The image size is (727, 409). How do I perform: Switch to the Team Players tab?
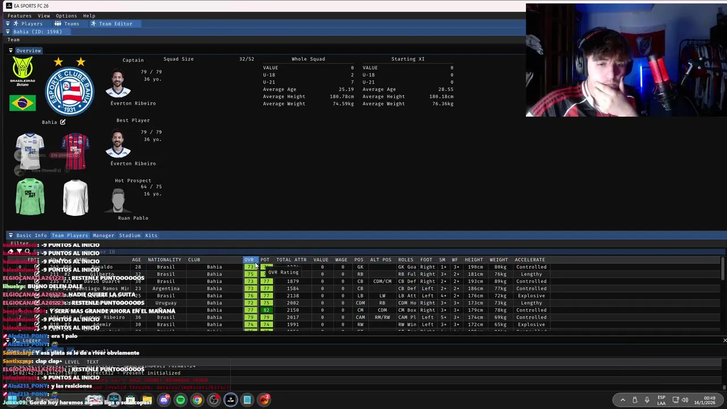70,235
